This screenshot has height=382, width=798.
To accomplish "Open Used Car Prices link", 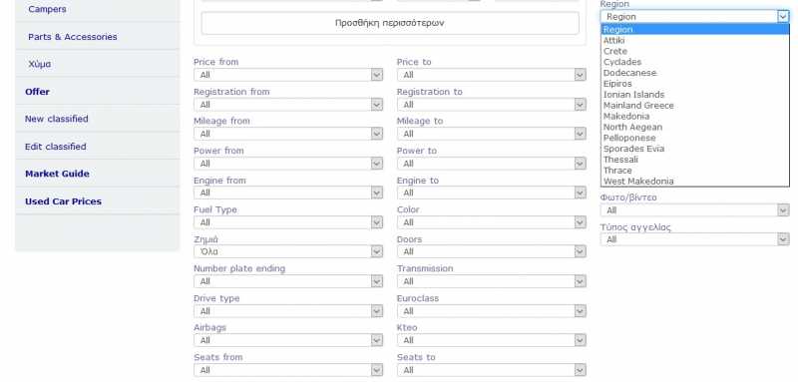I will click(x=63, y=201).
